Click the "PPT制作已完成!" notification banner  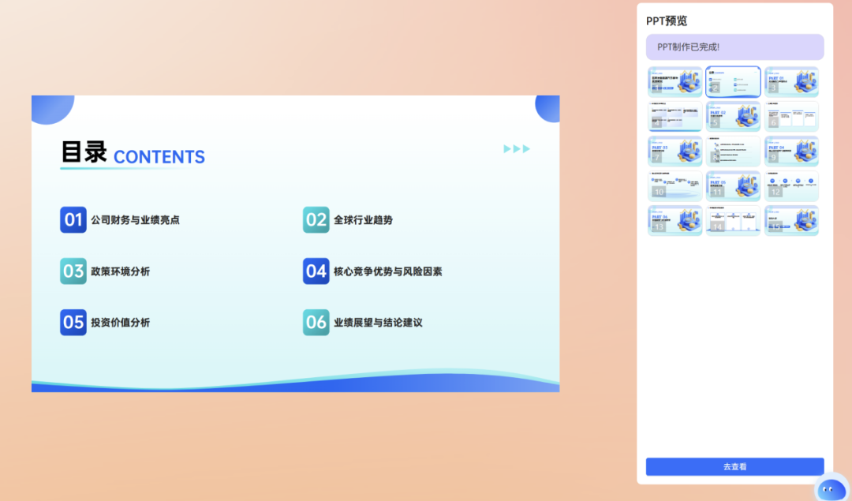coord(734,47)
